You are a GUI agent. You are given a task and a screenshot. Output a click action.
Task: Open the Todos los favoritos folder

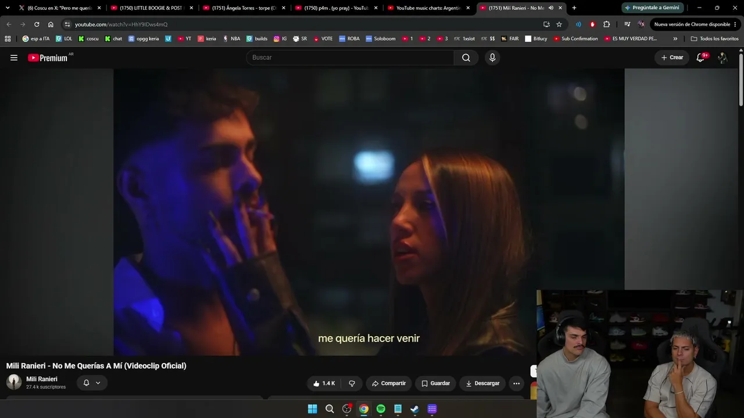point(714,39)
